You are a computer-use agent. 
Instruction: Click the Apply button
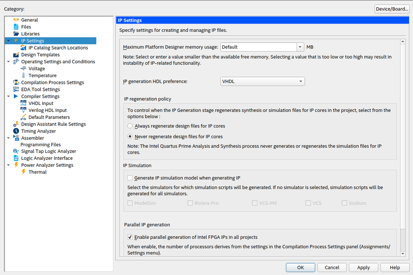coord(363,268)
